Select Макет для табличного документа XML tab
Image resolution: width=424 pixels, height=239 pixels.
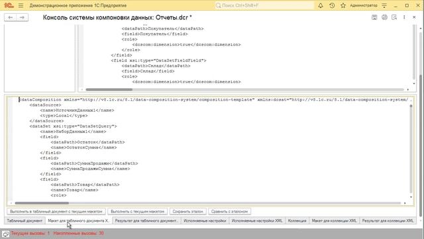click(78, 221)
